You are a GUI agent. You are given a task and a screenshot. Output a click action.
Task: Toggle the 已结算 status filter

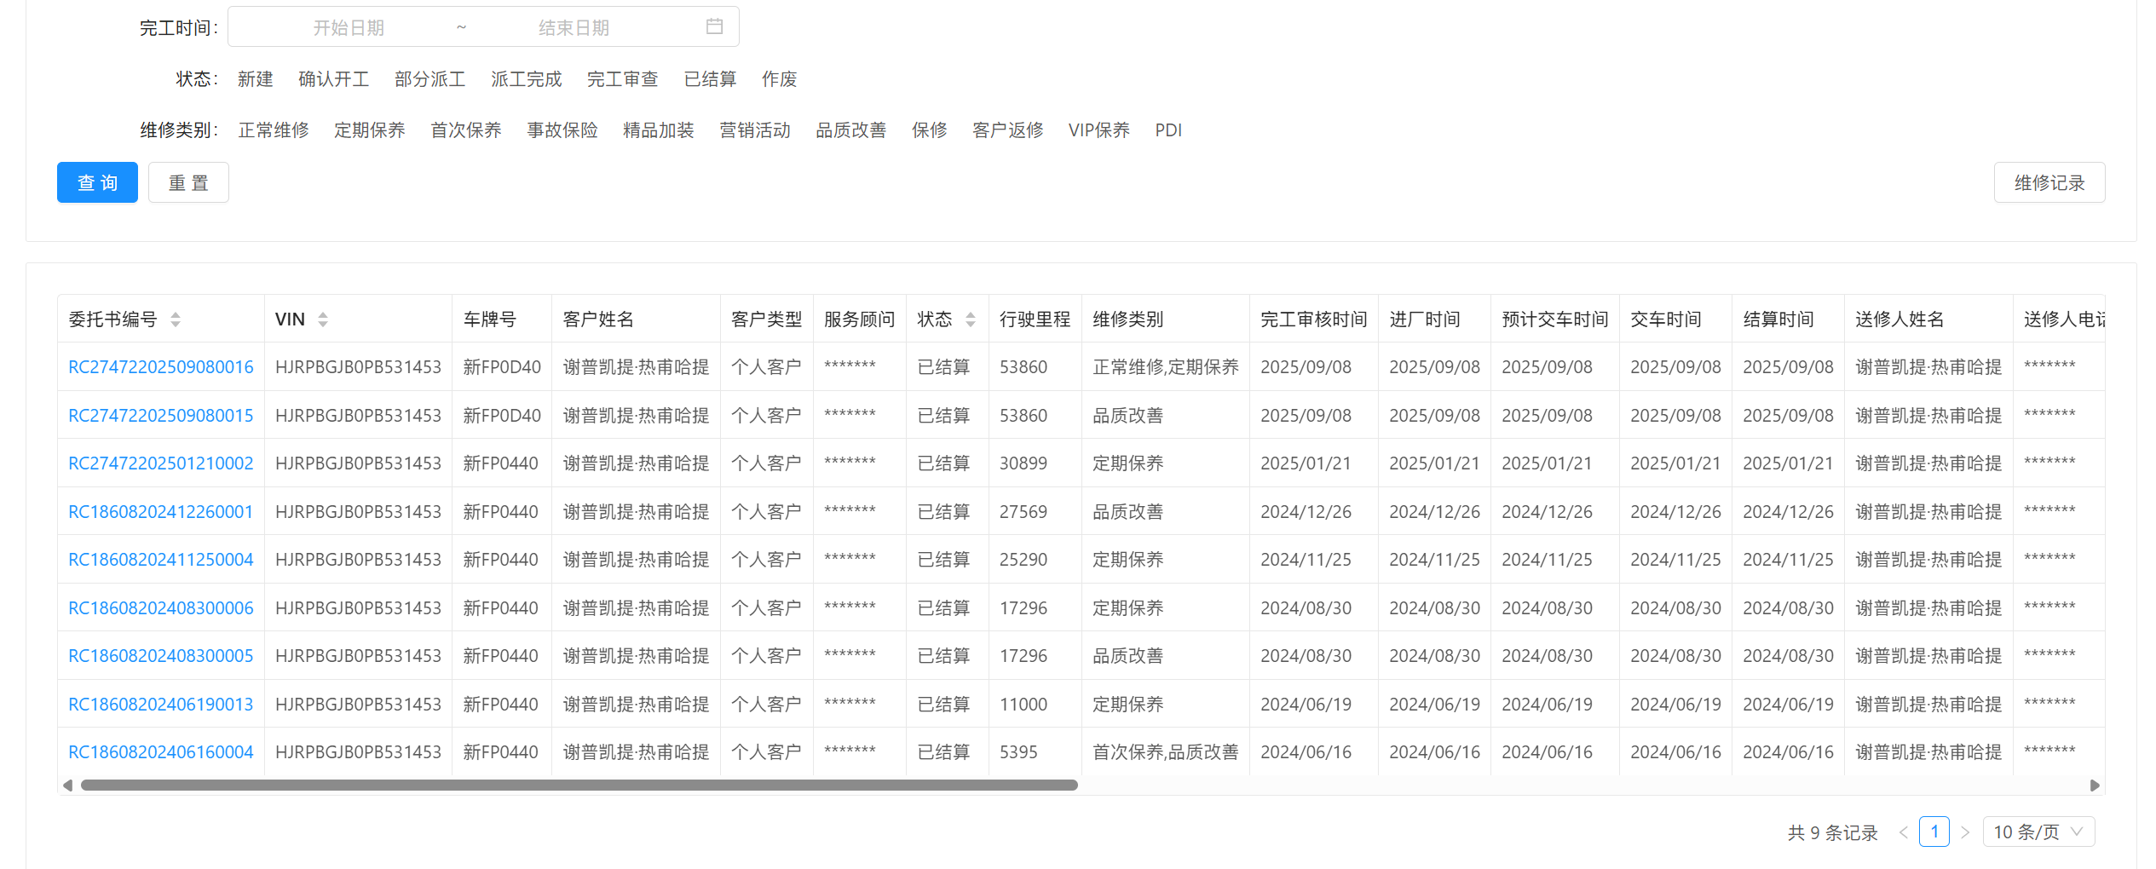(710, 79)
